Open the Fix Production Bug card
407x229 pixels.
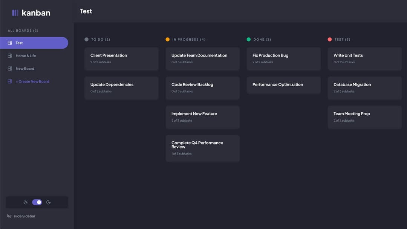[283, 59]
